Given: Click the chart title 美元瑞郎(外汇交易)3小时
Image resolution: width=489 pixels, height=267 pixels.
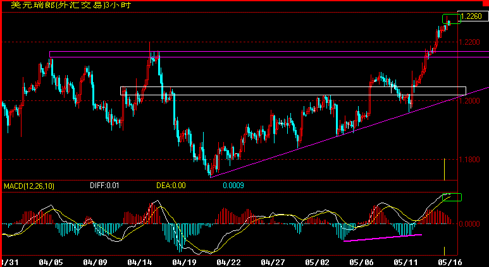Looking at the screenshot, I should tap(71, 5).
